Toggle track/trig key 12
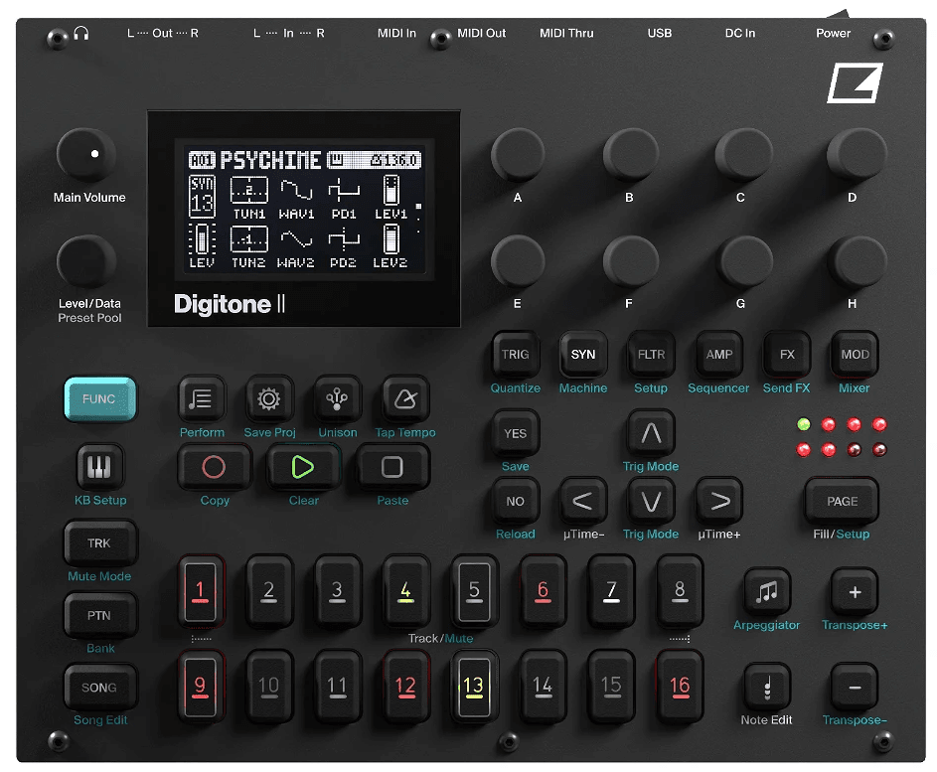This screenshot has height=772, width=937. (x=405, y=686)
